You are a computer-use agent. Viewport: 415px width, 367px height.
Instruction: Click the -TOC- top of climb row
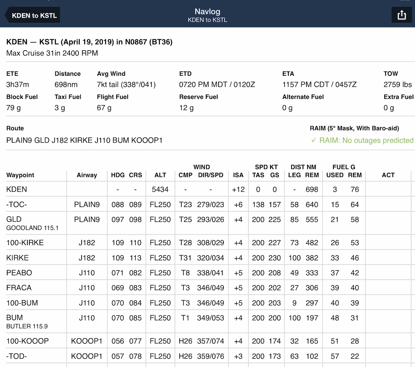click(16, 205)
